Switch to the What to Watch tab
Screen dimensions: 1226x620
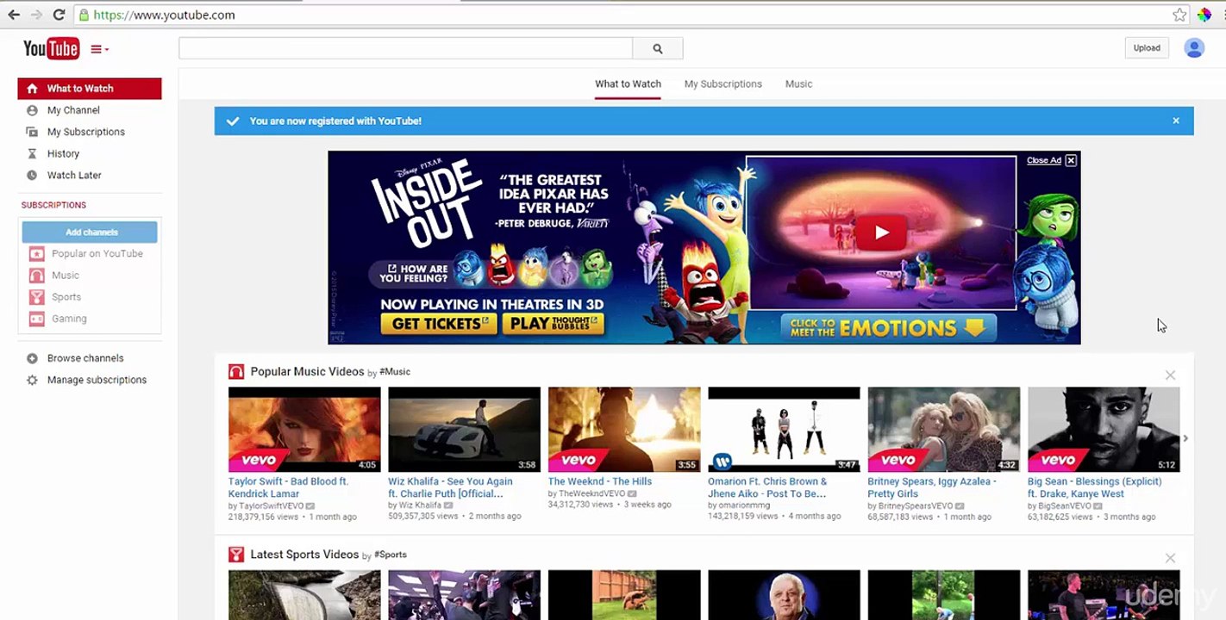[628, 84]
